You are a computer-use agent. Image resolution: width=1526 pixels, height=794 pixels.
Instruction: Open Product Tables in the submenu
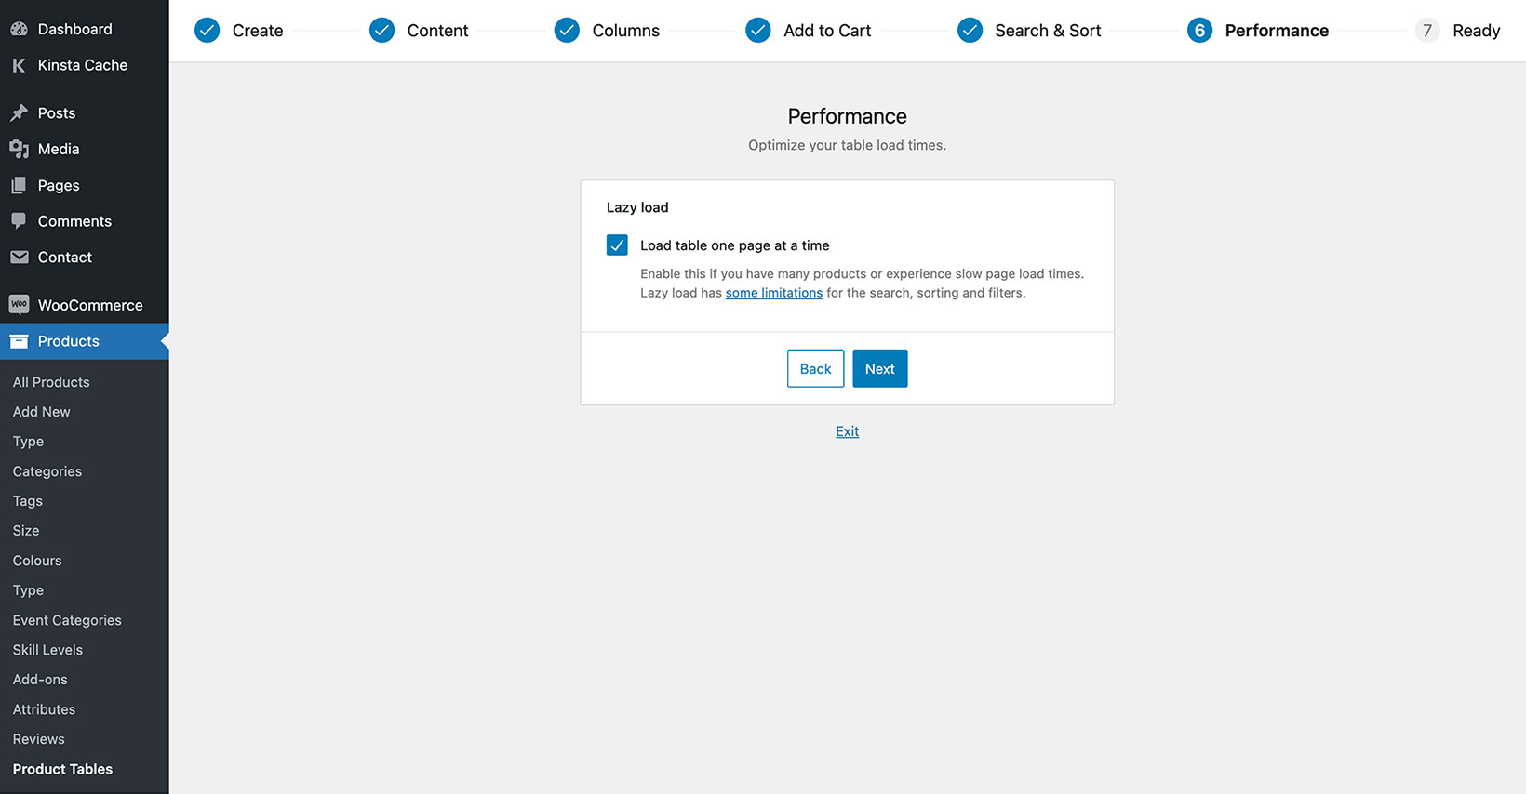pos(62,769)
